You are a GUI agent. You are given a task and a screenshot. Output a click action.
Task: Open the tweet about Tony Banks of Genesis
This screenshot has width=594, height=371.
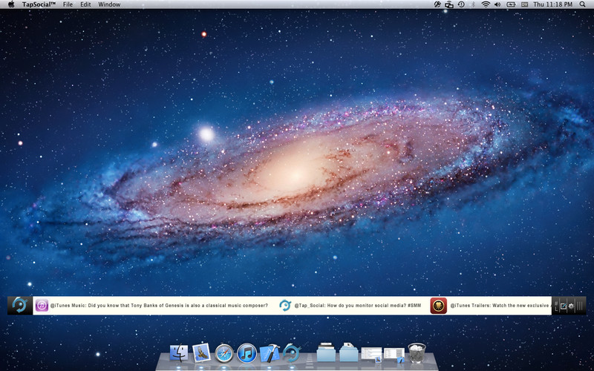click(159, 306)
